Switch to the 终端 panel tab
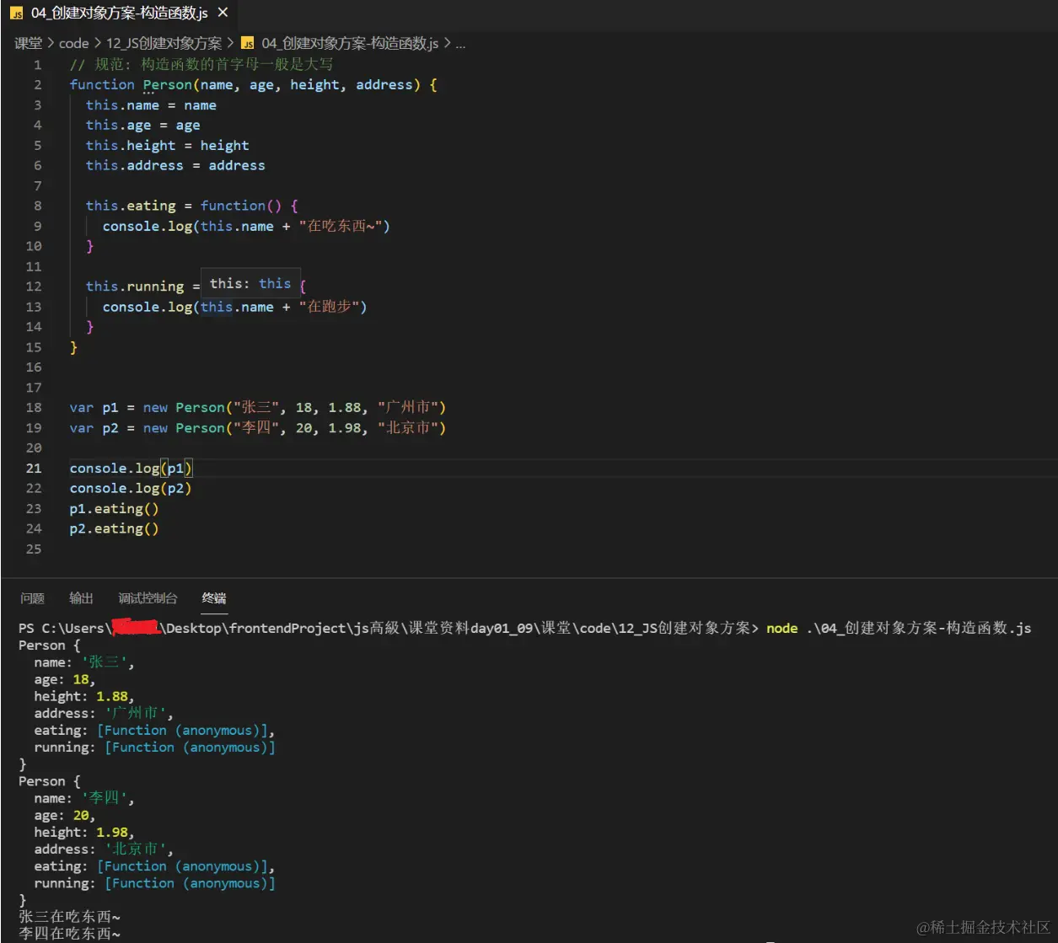This screenshot has height=943, width=1058. 214,598
